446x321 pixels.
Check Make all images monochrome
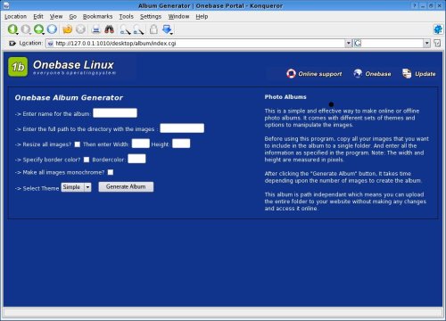pos(111,172)
